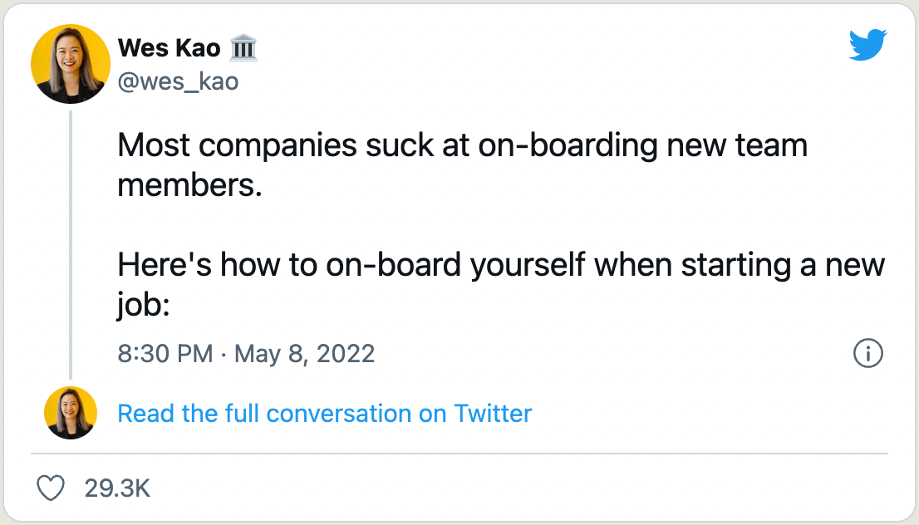
Task: Read the full conversation on Twitter
Action: 324,413
